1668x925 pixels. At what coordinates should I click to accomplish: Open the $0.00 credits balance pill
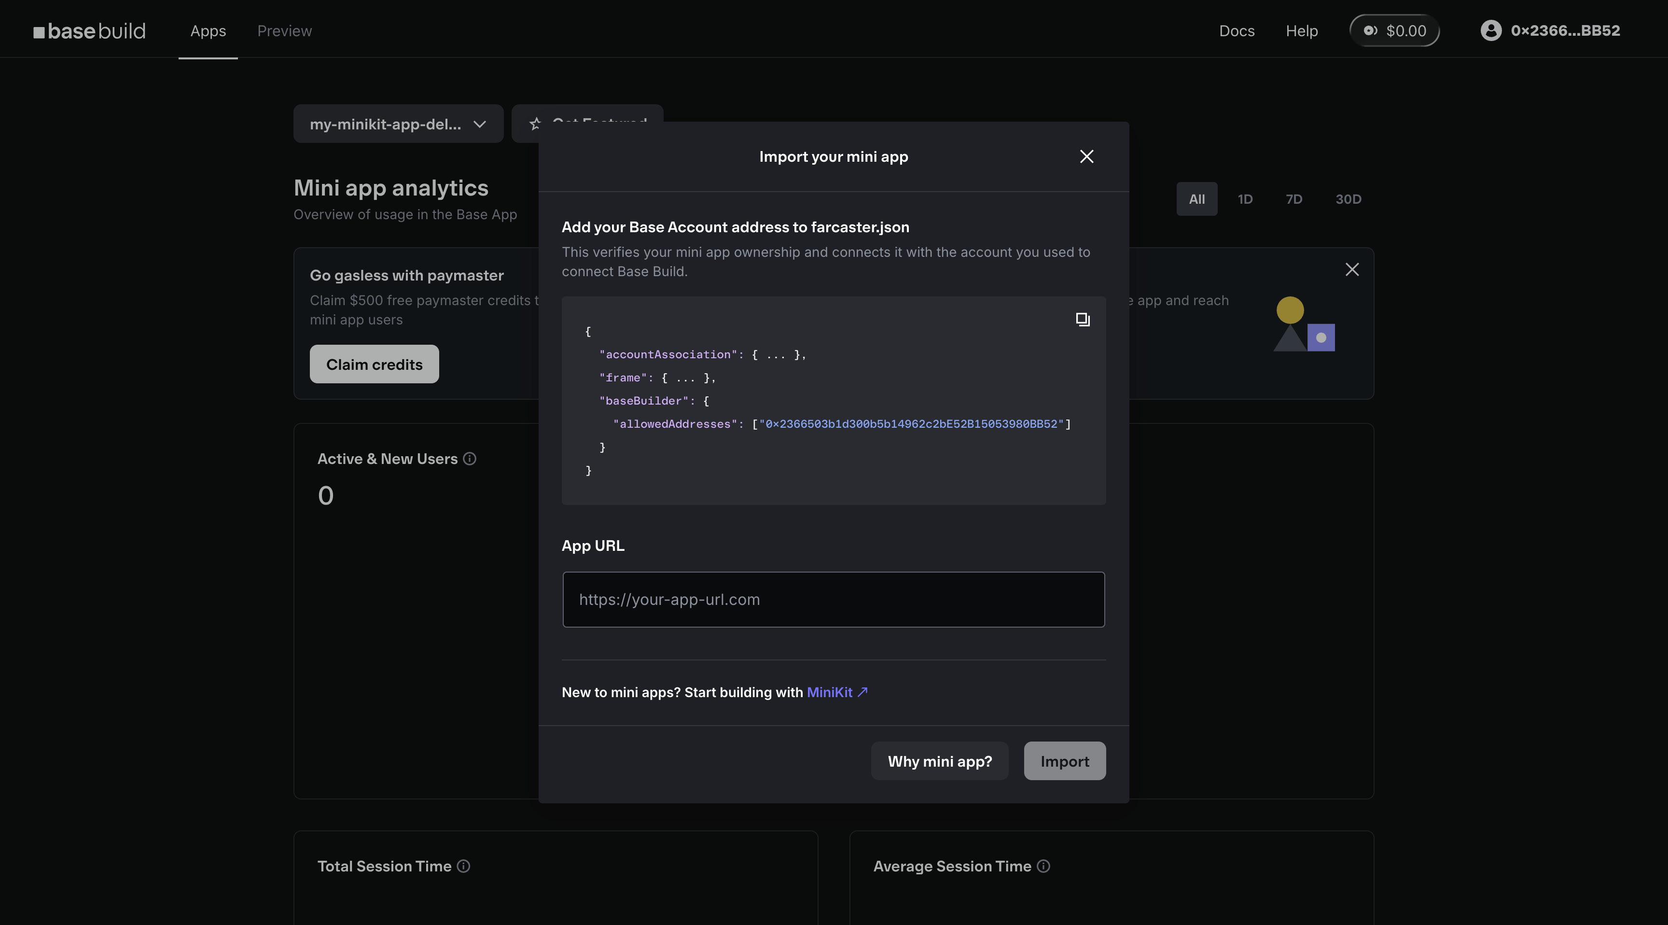click(1394, 31)
